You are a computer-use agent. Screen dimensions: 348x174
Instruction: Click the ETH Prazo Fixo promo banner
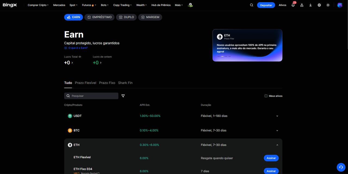247,45
